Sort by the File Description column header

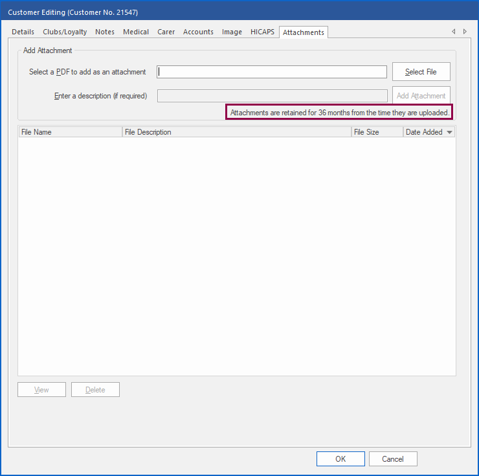pyautogui.click(x=237, y=132)
